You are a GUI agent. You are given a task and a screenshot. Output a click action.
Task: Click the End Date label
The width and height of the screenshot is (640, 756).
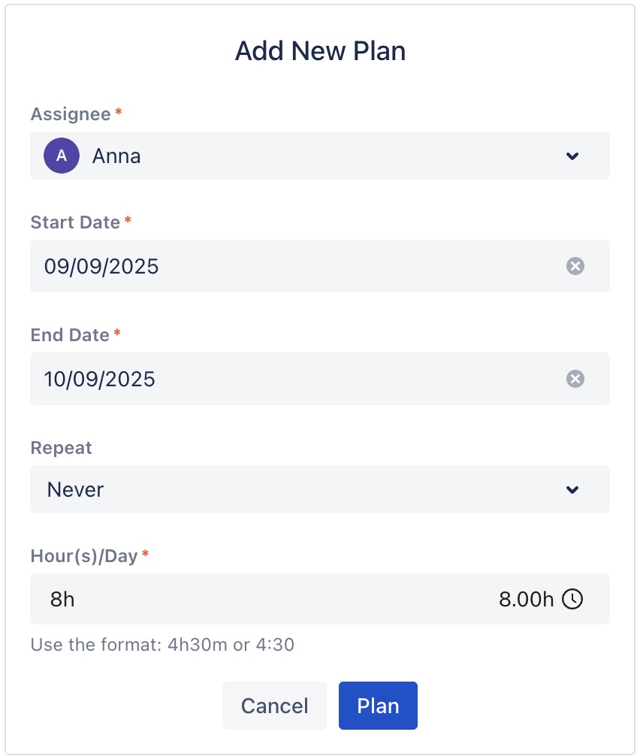(70, 335)
